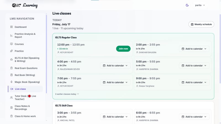
Task: Click the sidebar scroll-down arrow
Action: click(x=46, y=120)
